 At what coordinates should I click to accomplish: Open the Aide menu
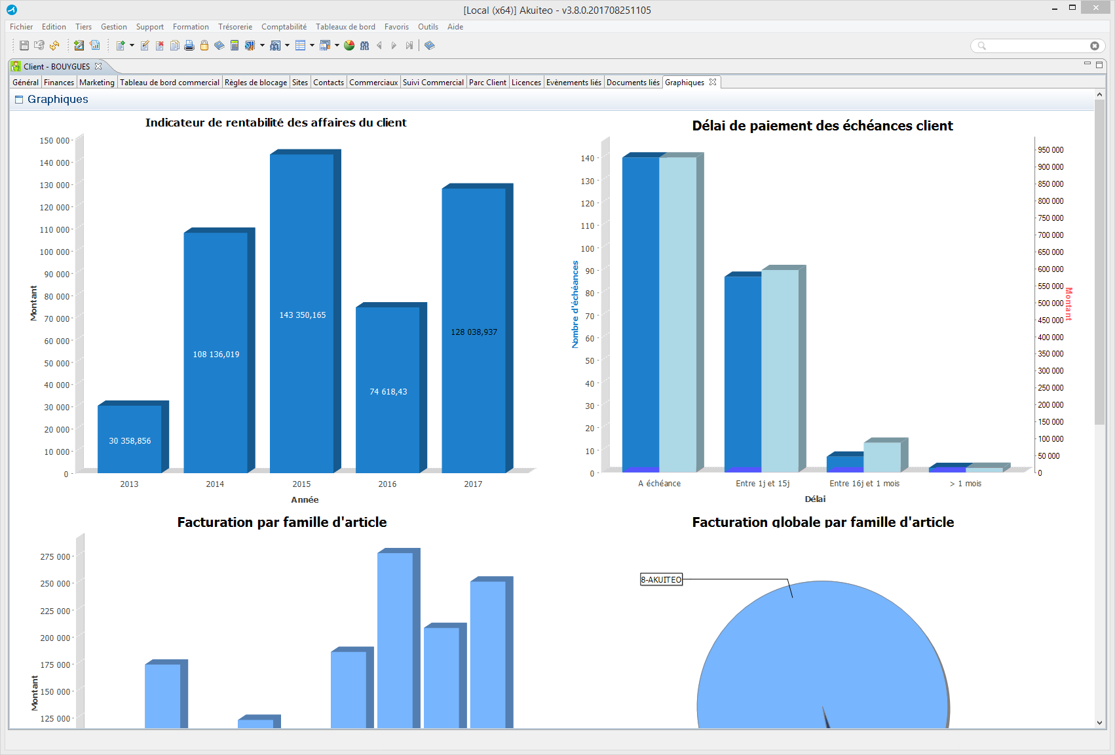[x=455, y=27]
